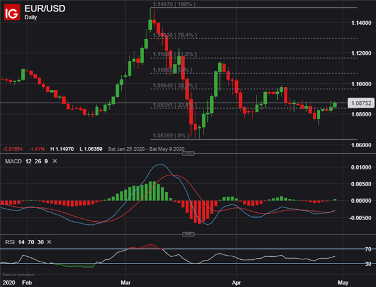
Task: Click the RSI 30 oversold axis label
Action: tap(368, 263)
